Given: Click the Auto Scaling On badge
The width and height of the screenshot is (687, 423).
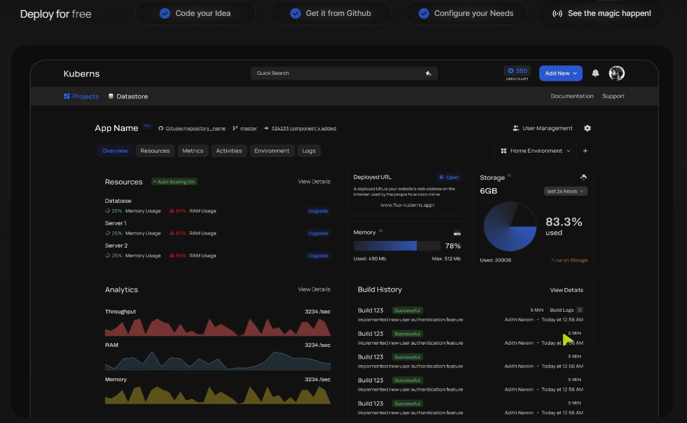Looking at the screenshot, I should tap(174, 181).
